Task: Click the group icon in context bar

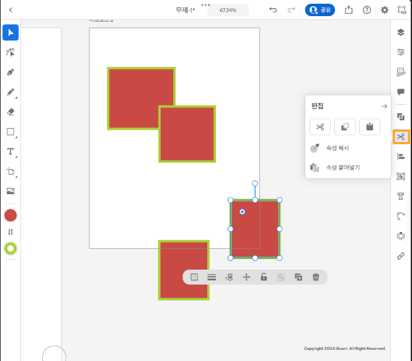Action: coord(281,277)
